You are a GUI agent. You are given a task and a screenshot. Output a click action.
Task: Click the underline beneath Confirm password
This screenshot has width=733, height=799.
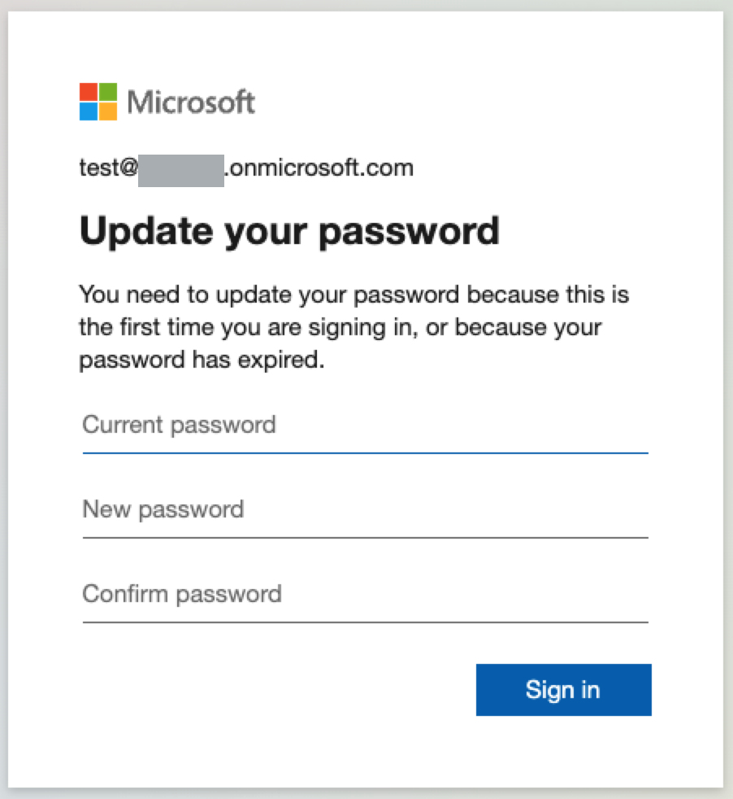(364, 622)
